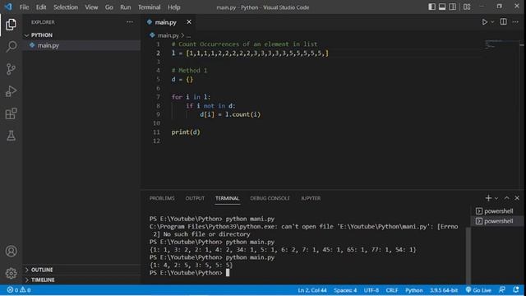Click the code minimap preview
This screenshot has height=296, width=526.
(x=501, y=44)
